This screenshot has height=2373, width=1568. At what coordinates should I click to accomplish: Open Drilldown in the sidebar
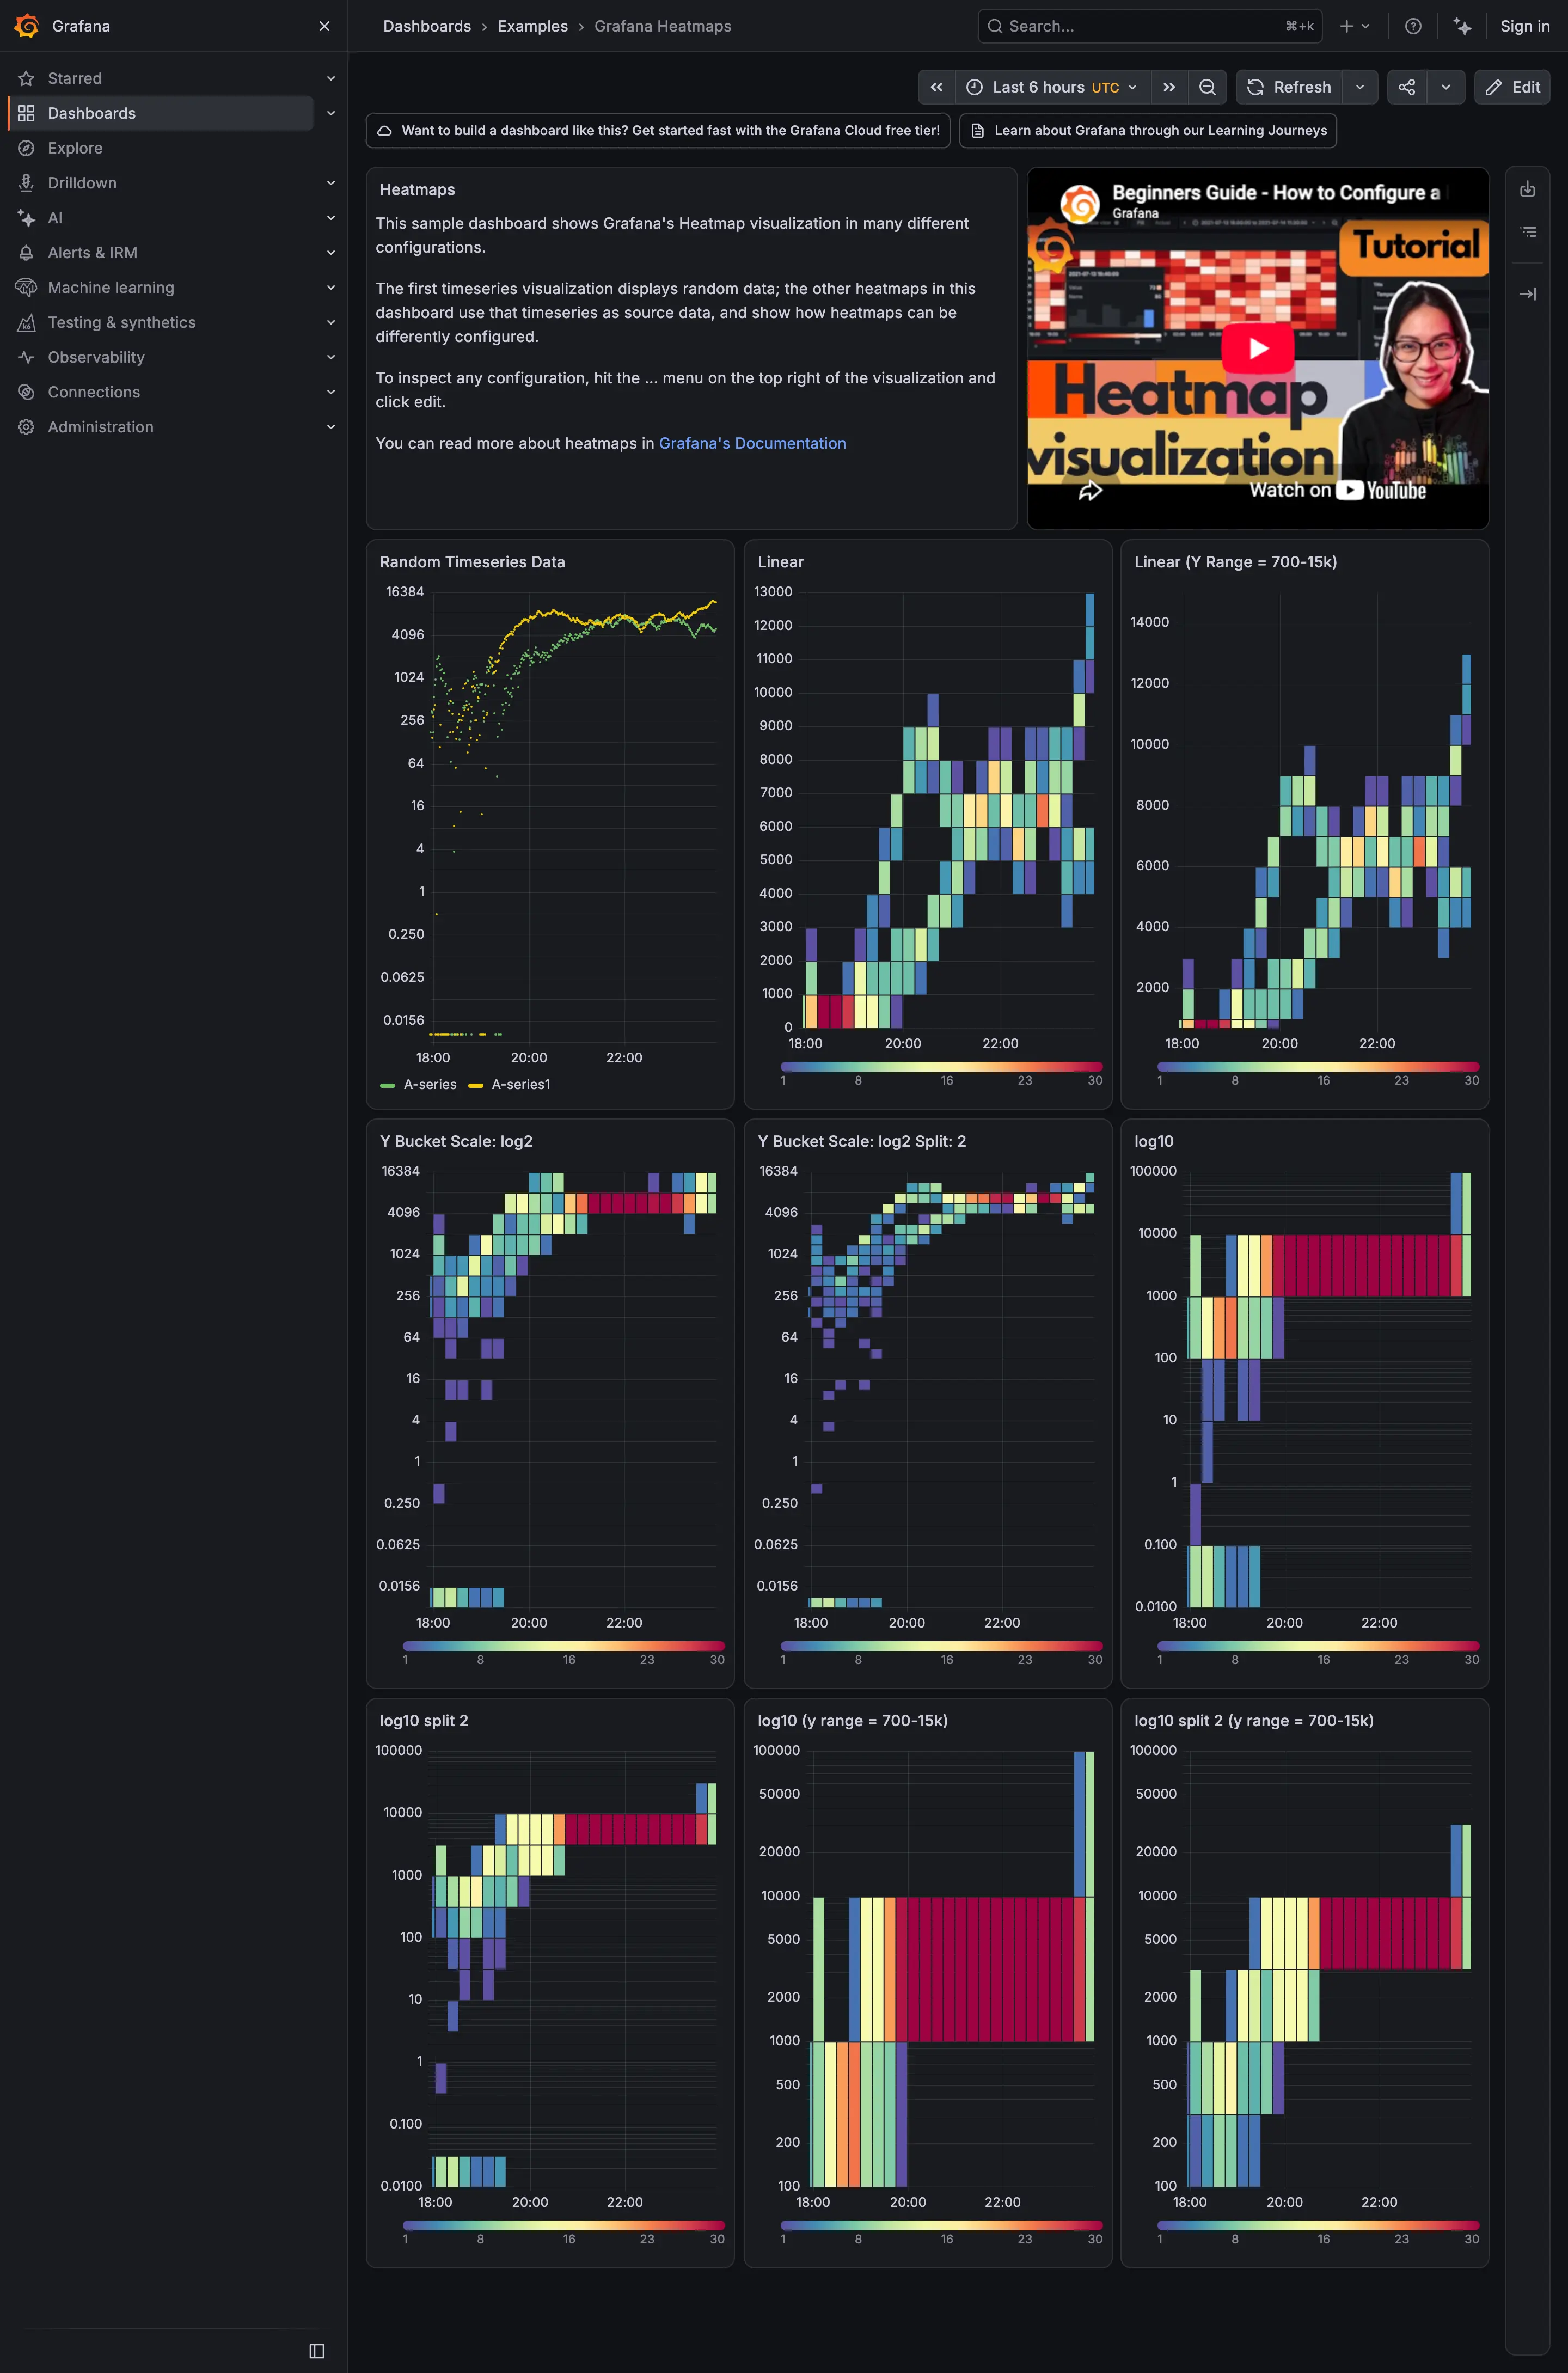pyautogui.click(x=82, y=183)
